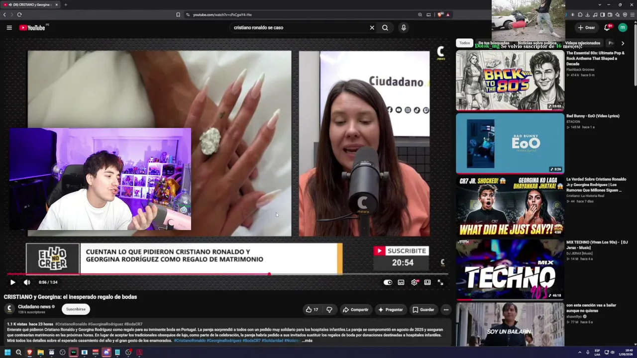The height and width of the screenshot is (358, 637).
Task: Open the account avatar menu
Action: pyautogui.click(x=623, y=27)
